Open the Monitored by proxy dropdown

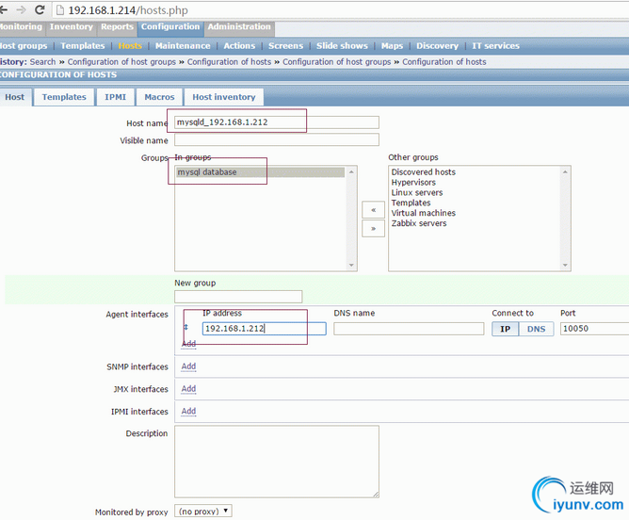[x=203, y=512]
